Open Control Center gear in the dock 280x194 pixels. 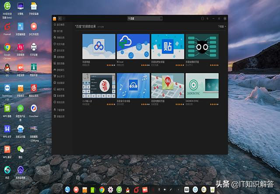coord(111,190)
